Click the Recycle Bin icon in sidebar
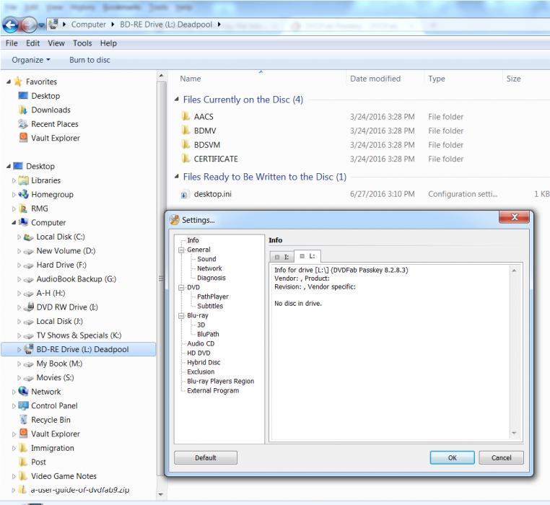Image resolution: width=550 pixels, height=505 pixels. click(23, 420)
